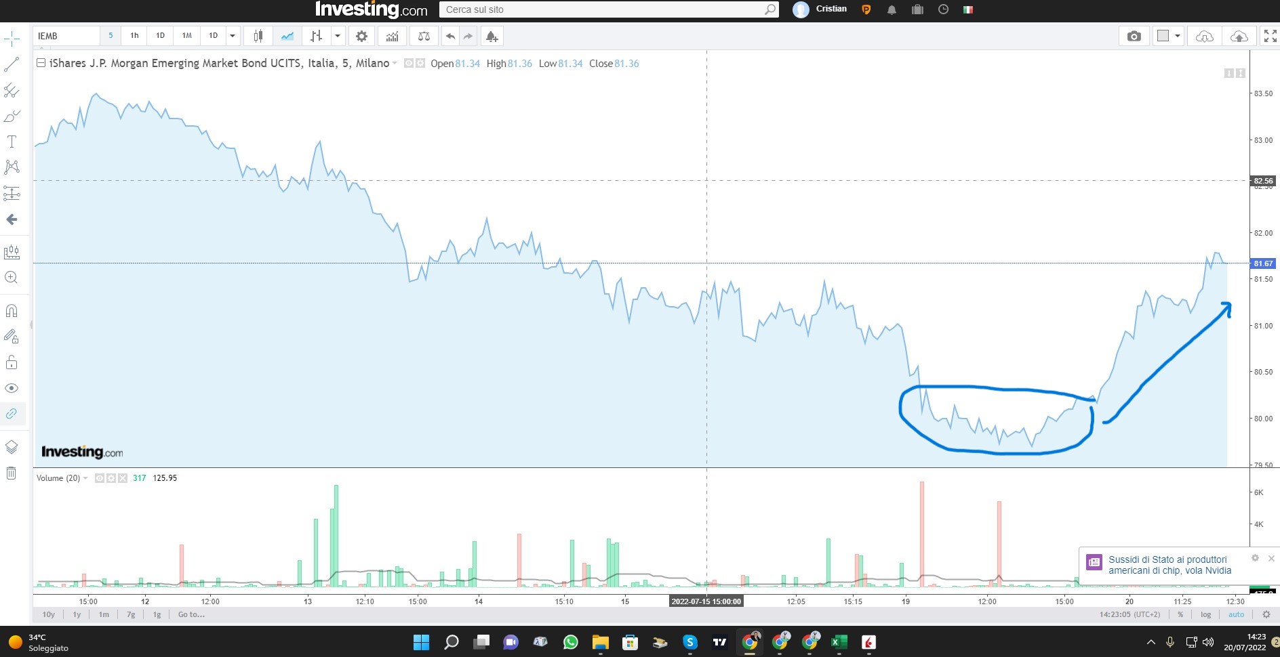
Task: Select the candlestick chart style
Action: coord(258,36)
